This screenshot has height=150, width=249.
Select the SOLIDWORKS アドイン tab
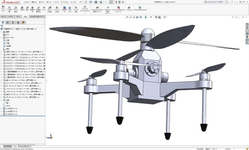tap(37, 17)
